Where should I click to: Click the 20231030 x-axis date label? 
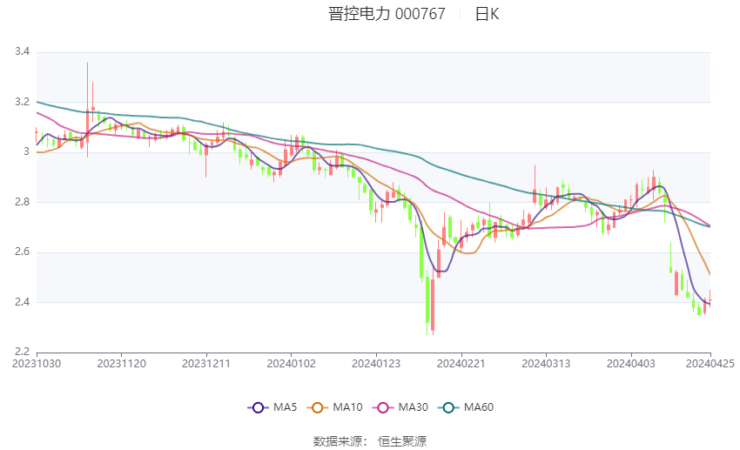click(x=37, y=364)
